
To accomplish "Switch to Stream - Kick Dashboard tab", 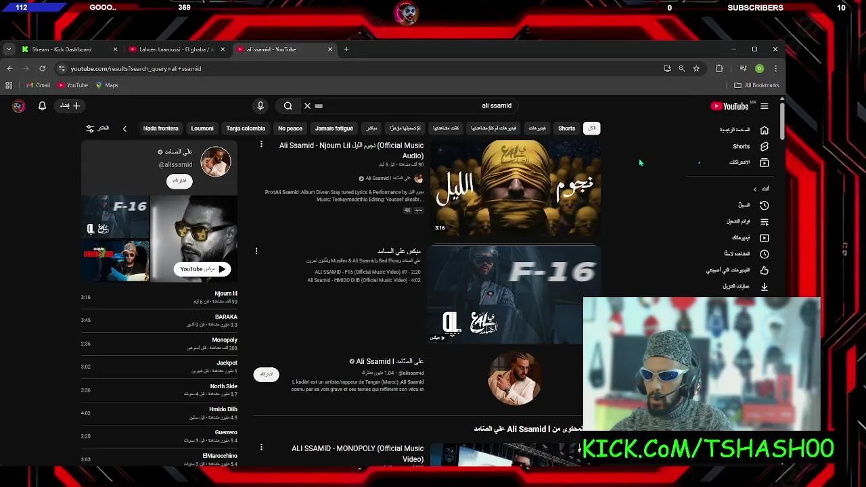I will coord(70,49).
